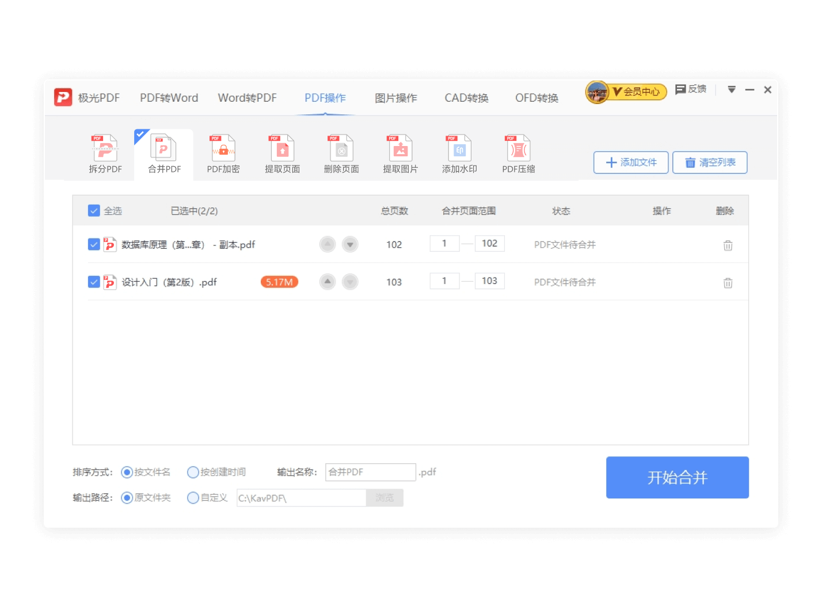Select the 拆分PDF tool icon
Screen dimensions: 822x607
coord(104,152)
